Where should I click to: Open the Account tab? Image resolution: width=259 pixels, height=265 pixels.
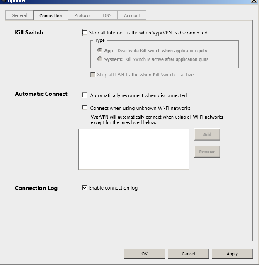[132, 15]
